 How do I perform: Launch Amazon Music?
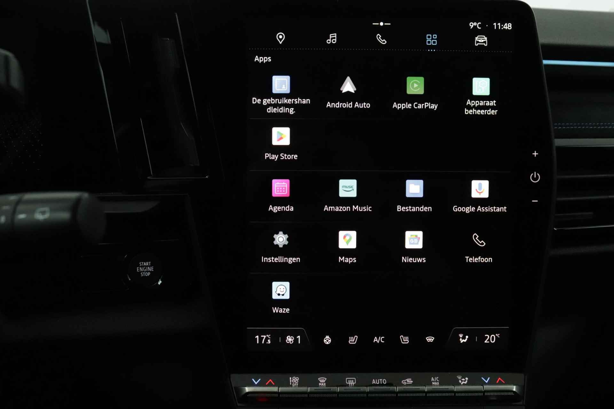tap(348, 196)
